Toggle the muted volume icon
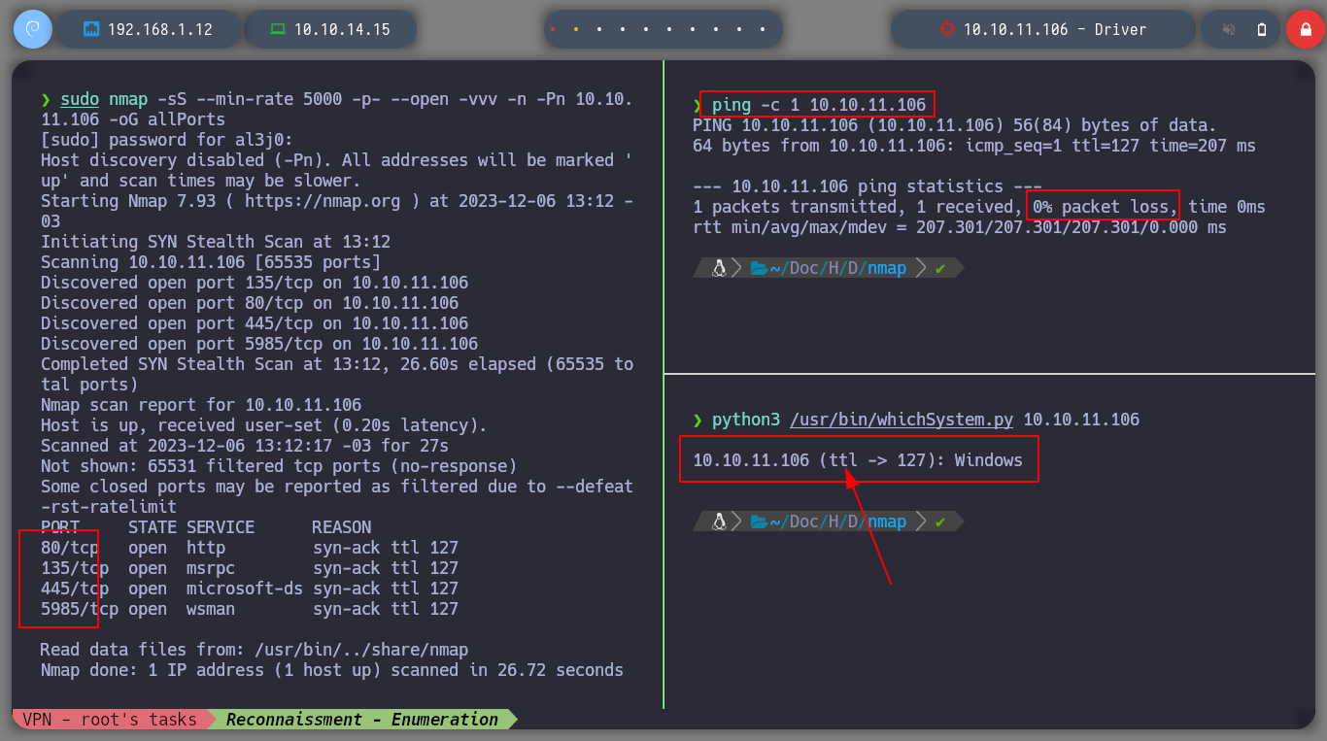The width and height of the screenshot is (1327, 741). coord(1229,29)
